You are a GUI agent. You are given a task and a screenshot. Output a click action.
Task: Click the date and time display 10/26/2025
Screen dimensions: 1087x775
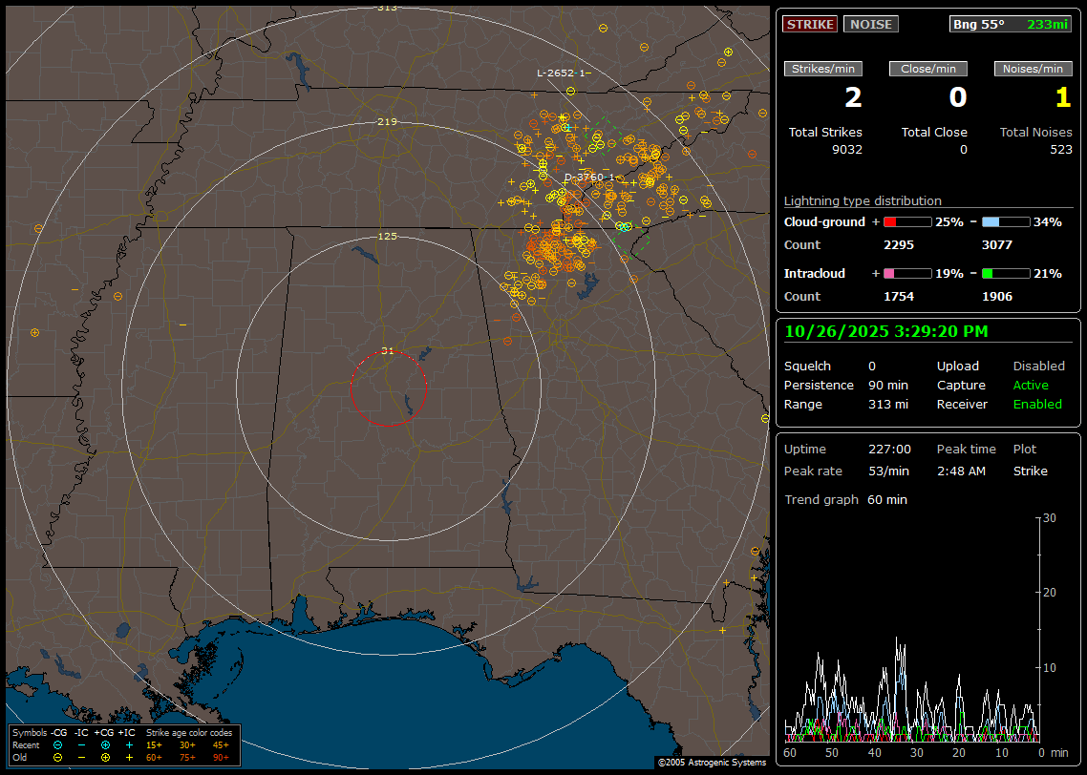pyautogui.click(x=885, y=331)
